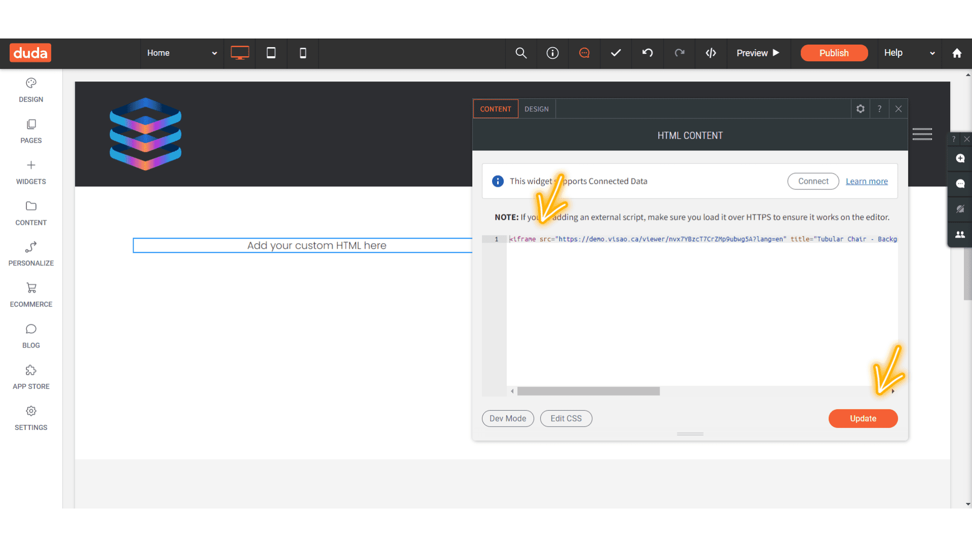972x547 pixels.
Task: Open the Blog panel
Action: 31,336
